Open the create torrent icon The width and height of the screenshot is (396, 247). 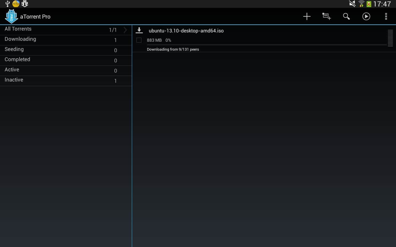[x=326, y=16]
